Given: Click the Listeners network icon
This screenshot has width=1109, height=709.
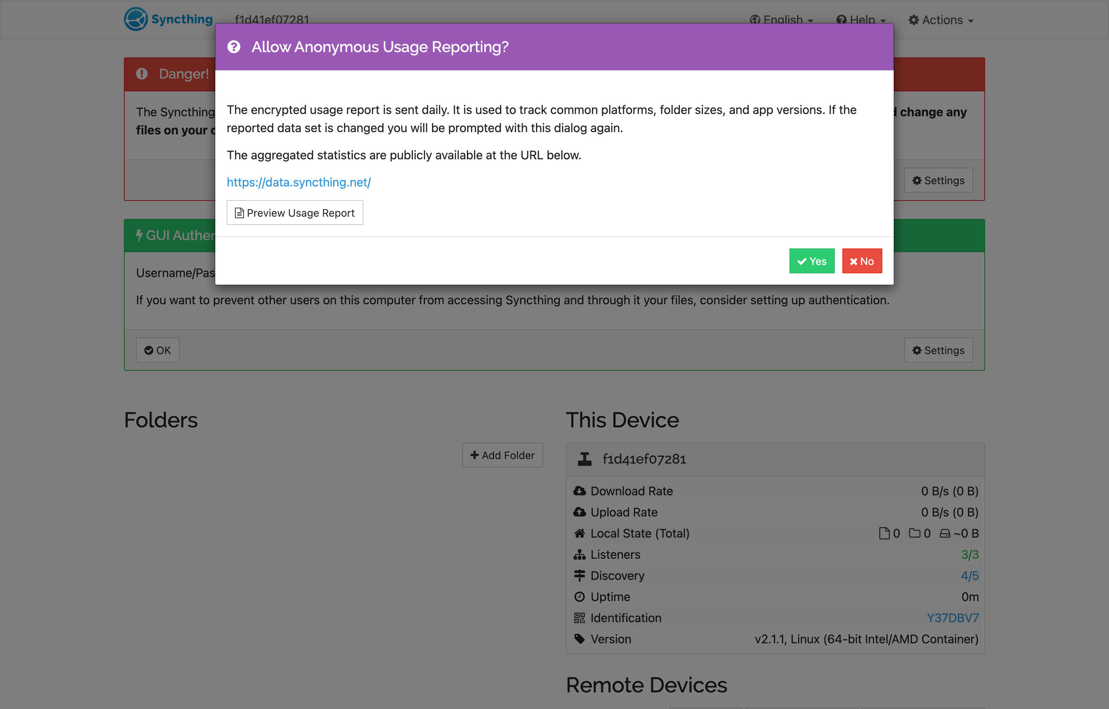Looking at the screenshot, I should [x=579, y=555].
